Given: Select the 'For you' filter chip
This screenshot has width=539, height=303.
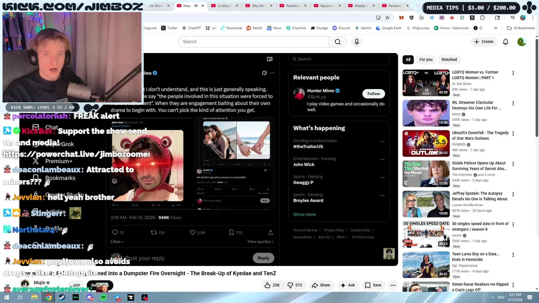Looking at the screenshot, I should click(x=426, y=59).
